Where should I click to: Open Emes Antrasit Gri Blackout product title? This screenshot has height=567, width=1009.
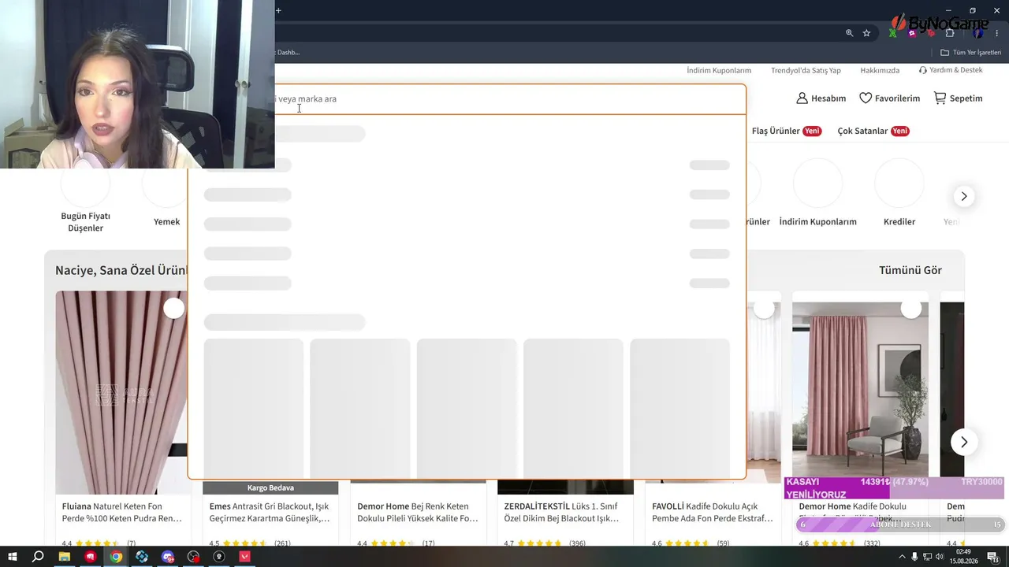(x=270, y=512)
